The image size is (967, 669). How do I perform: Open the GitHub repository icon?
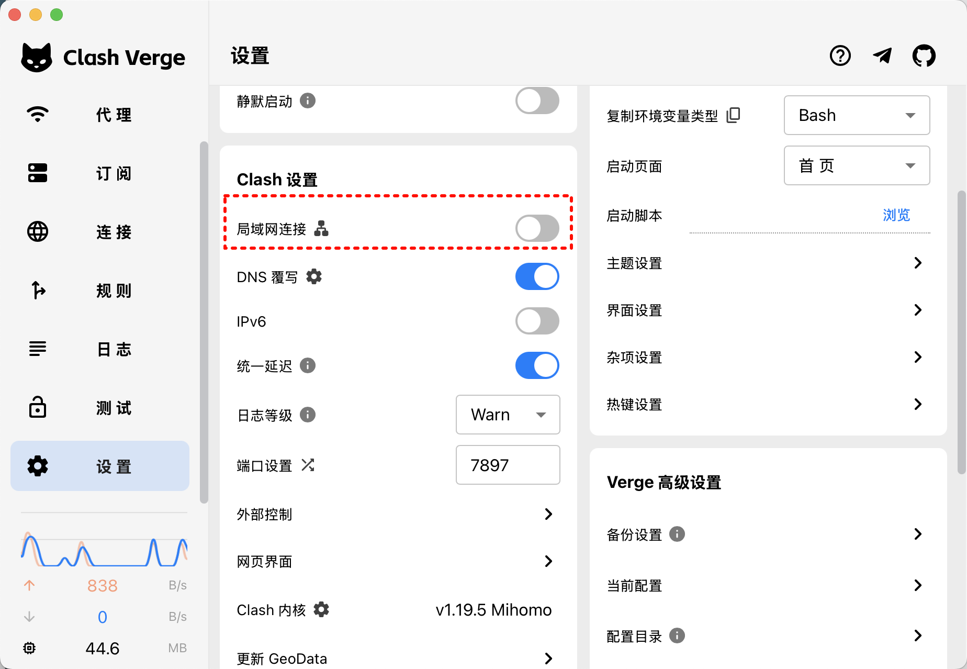click(x=924, y=55)
